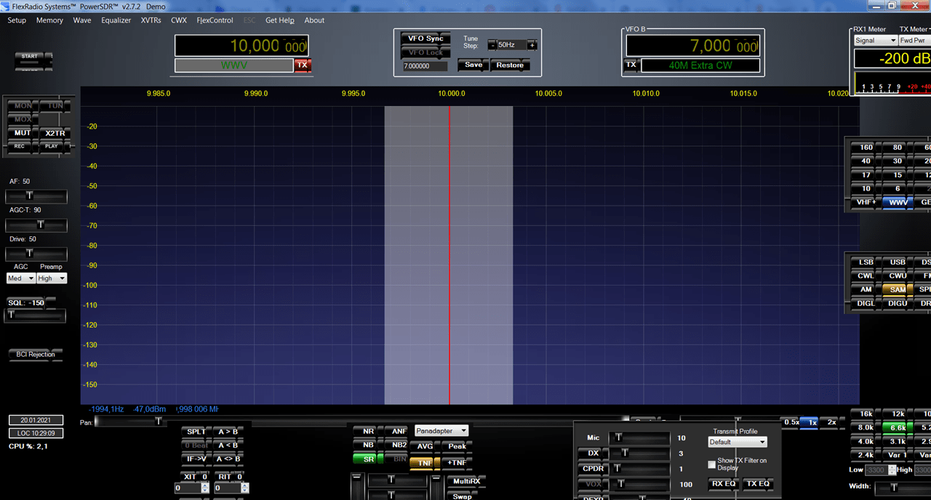Screen dimensions: 931x500
Task: Toggle AVG display averaging
Action: pyautogui.click(x=425, y=446)
